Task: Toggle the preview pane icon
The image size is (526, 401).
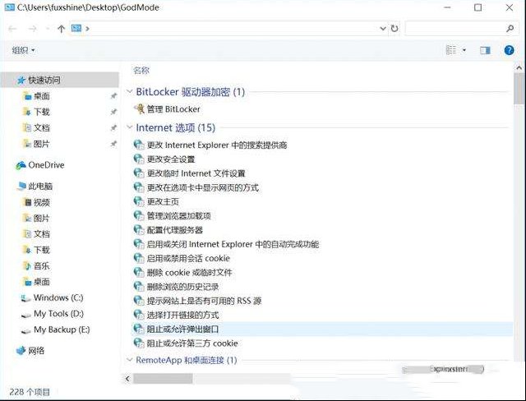Action: tap(485, 50)
